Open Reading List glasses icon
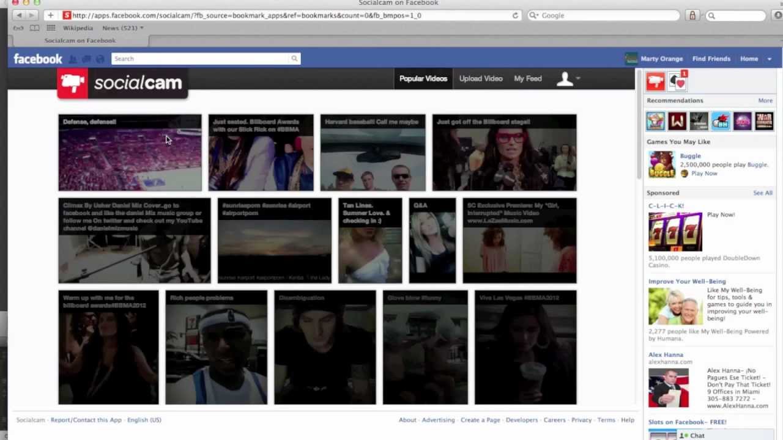The image size is (783, 440). (18, 28)
